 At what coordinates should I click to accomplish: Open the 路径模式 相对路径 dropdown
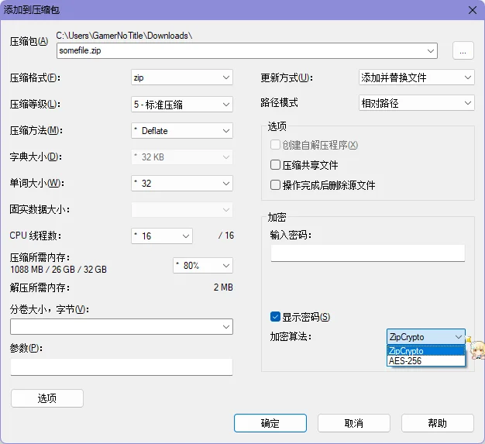(416, 103)
